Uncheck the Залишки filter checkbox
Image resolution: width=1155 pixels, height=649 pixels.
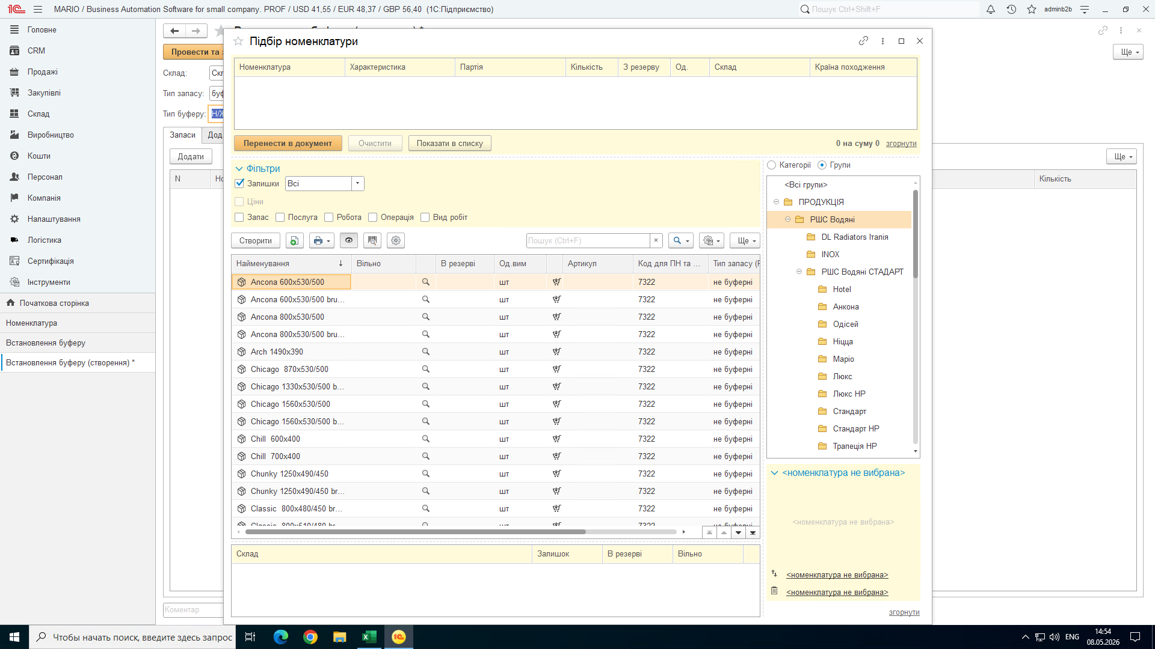pos(239,183)
